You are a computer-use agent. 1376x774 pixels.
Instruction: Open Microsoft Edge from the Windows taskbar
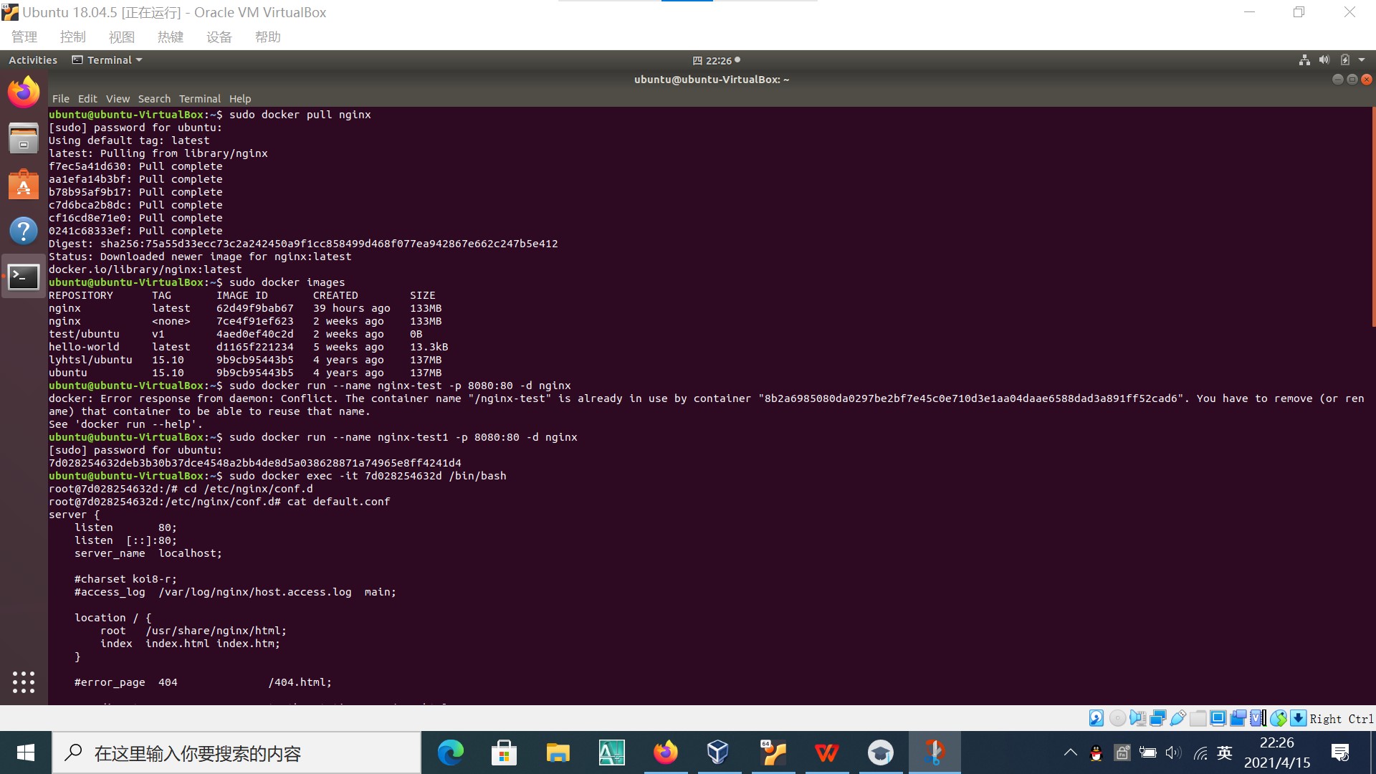(x=451, y=752)
